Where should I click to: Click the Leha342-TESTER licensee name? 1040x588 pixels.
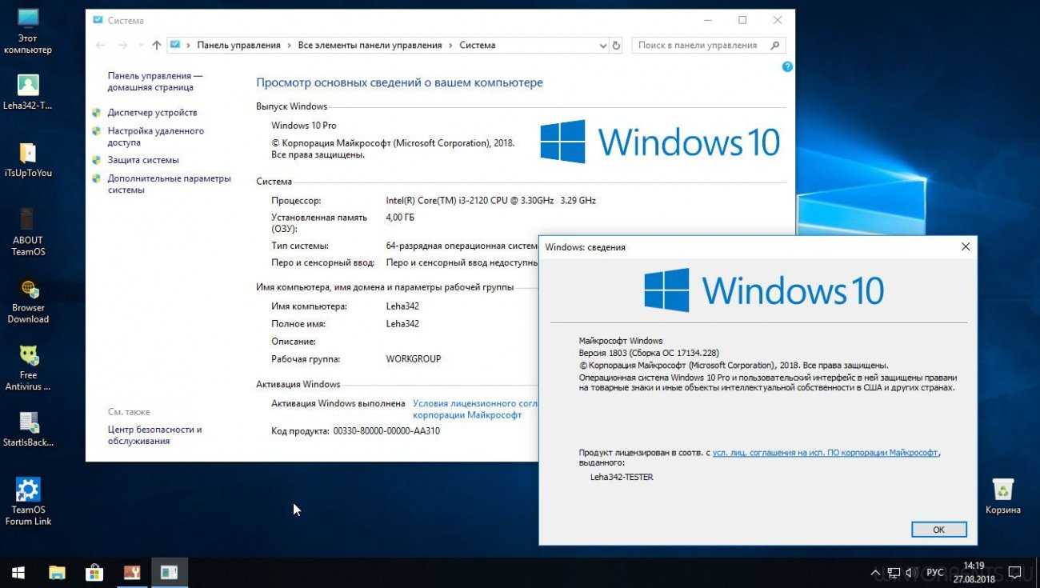622,478
